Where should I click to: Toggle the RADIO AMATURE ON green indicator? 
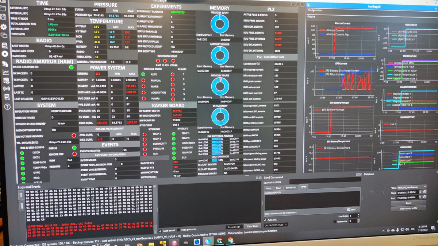click(x=71, y=67)
